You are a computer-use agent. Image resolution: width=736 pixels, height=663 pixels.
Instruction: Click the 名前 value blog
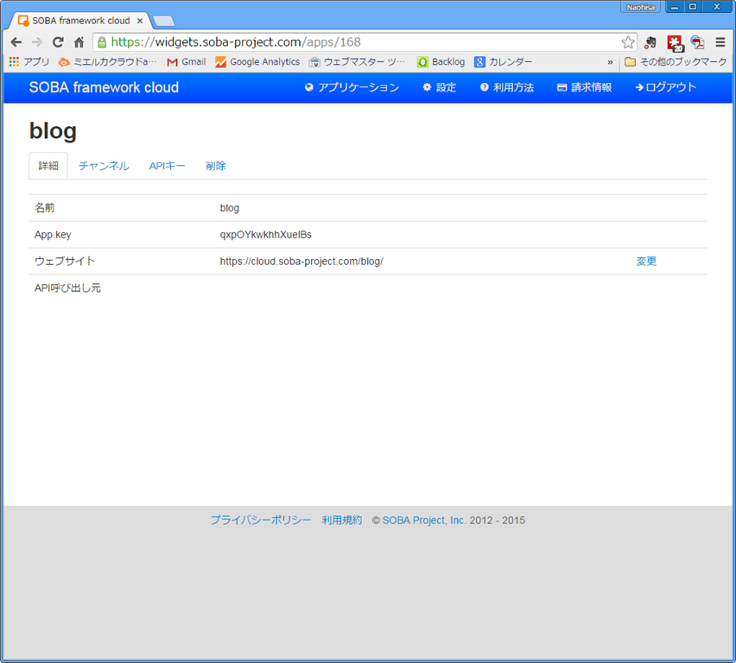click(x=230, y=208)
